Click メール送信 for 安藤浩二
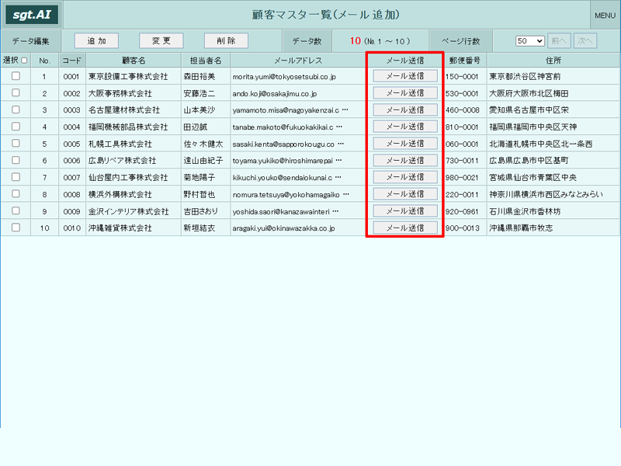Image resolution: width=621 pixels, height=466 pixels. (405, 92)
